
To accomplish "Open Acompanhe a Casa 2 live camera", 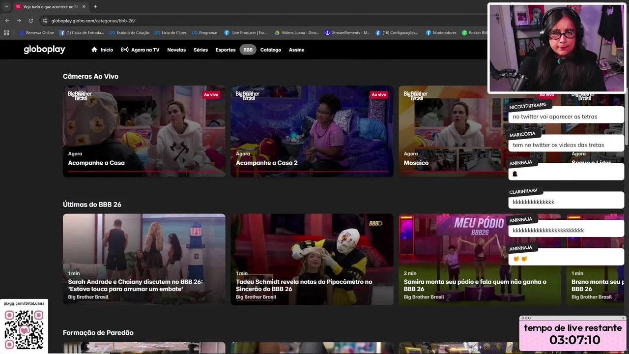I will point(312,131).
